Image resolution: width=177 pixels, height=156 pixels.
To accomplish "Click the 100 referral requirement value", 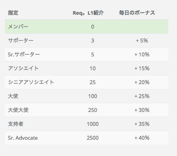I will click(x=92, y=96).
